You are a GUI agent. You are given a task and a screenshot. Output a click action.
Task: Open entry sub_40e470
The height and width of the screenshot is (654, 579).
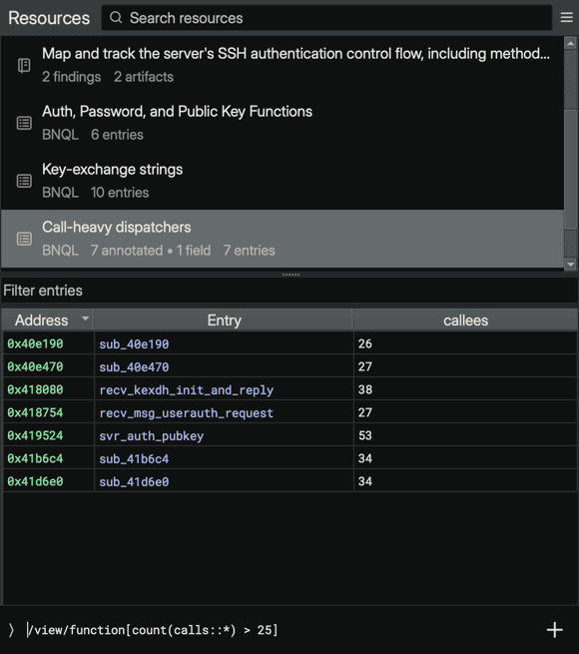coord(134,367)
